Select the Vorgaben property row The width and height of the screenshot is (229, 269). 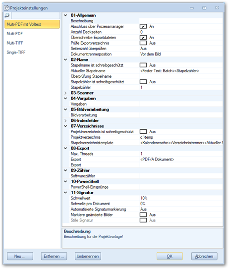pos(143,104)
